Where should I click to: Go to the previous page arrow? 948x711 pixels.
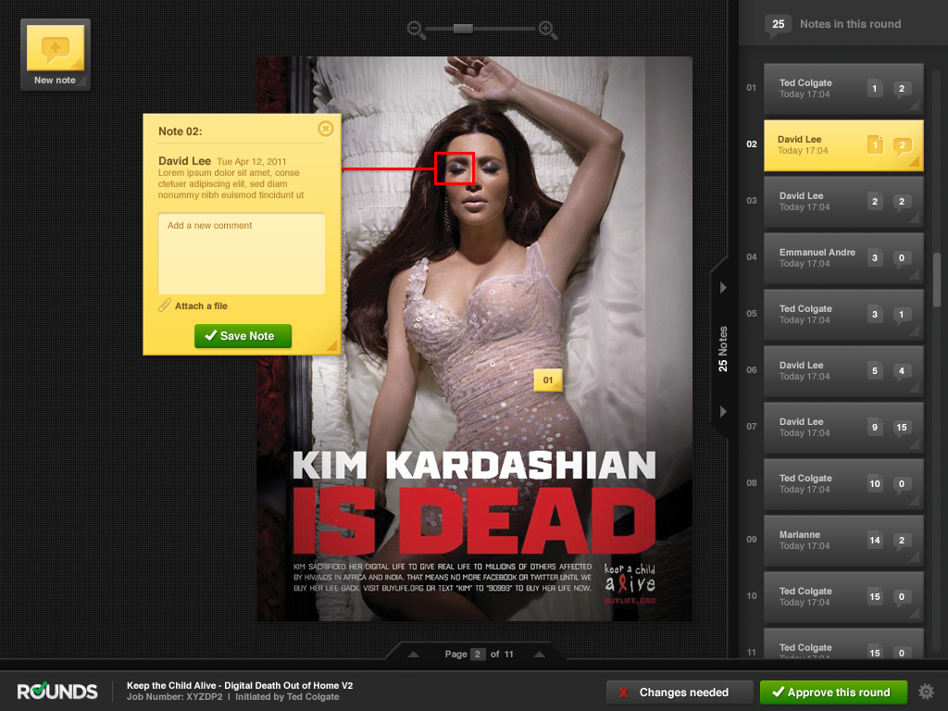(x=414, y=655)
